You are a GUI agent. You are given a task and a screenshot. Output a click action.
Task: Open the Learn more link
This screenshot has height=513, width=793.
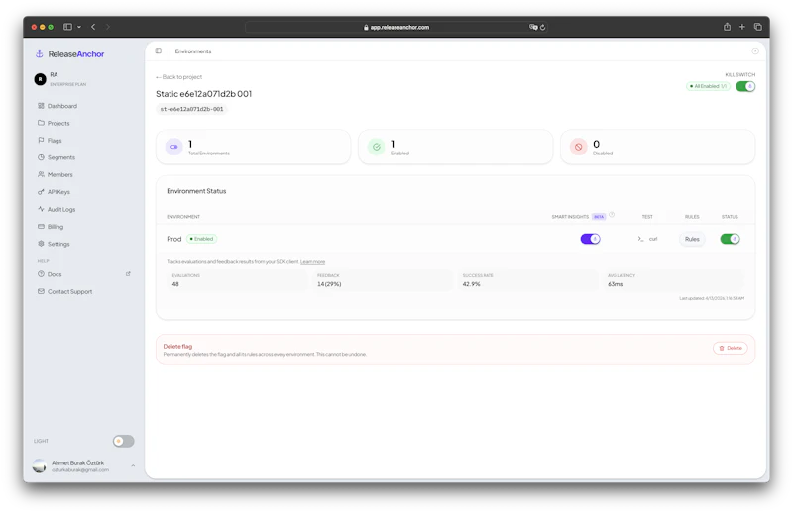[312, 262]
